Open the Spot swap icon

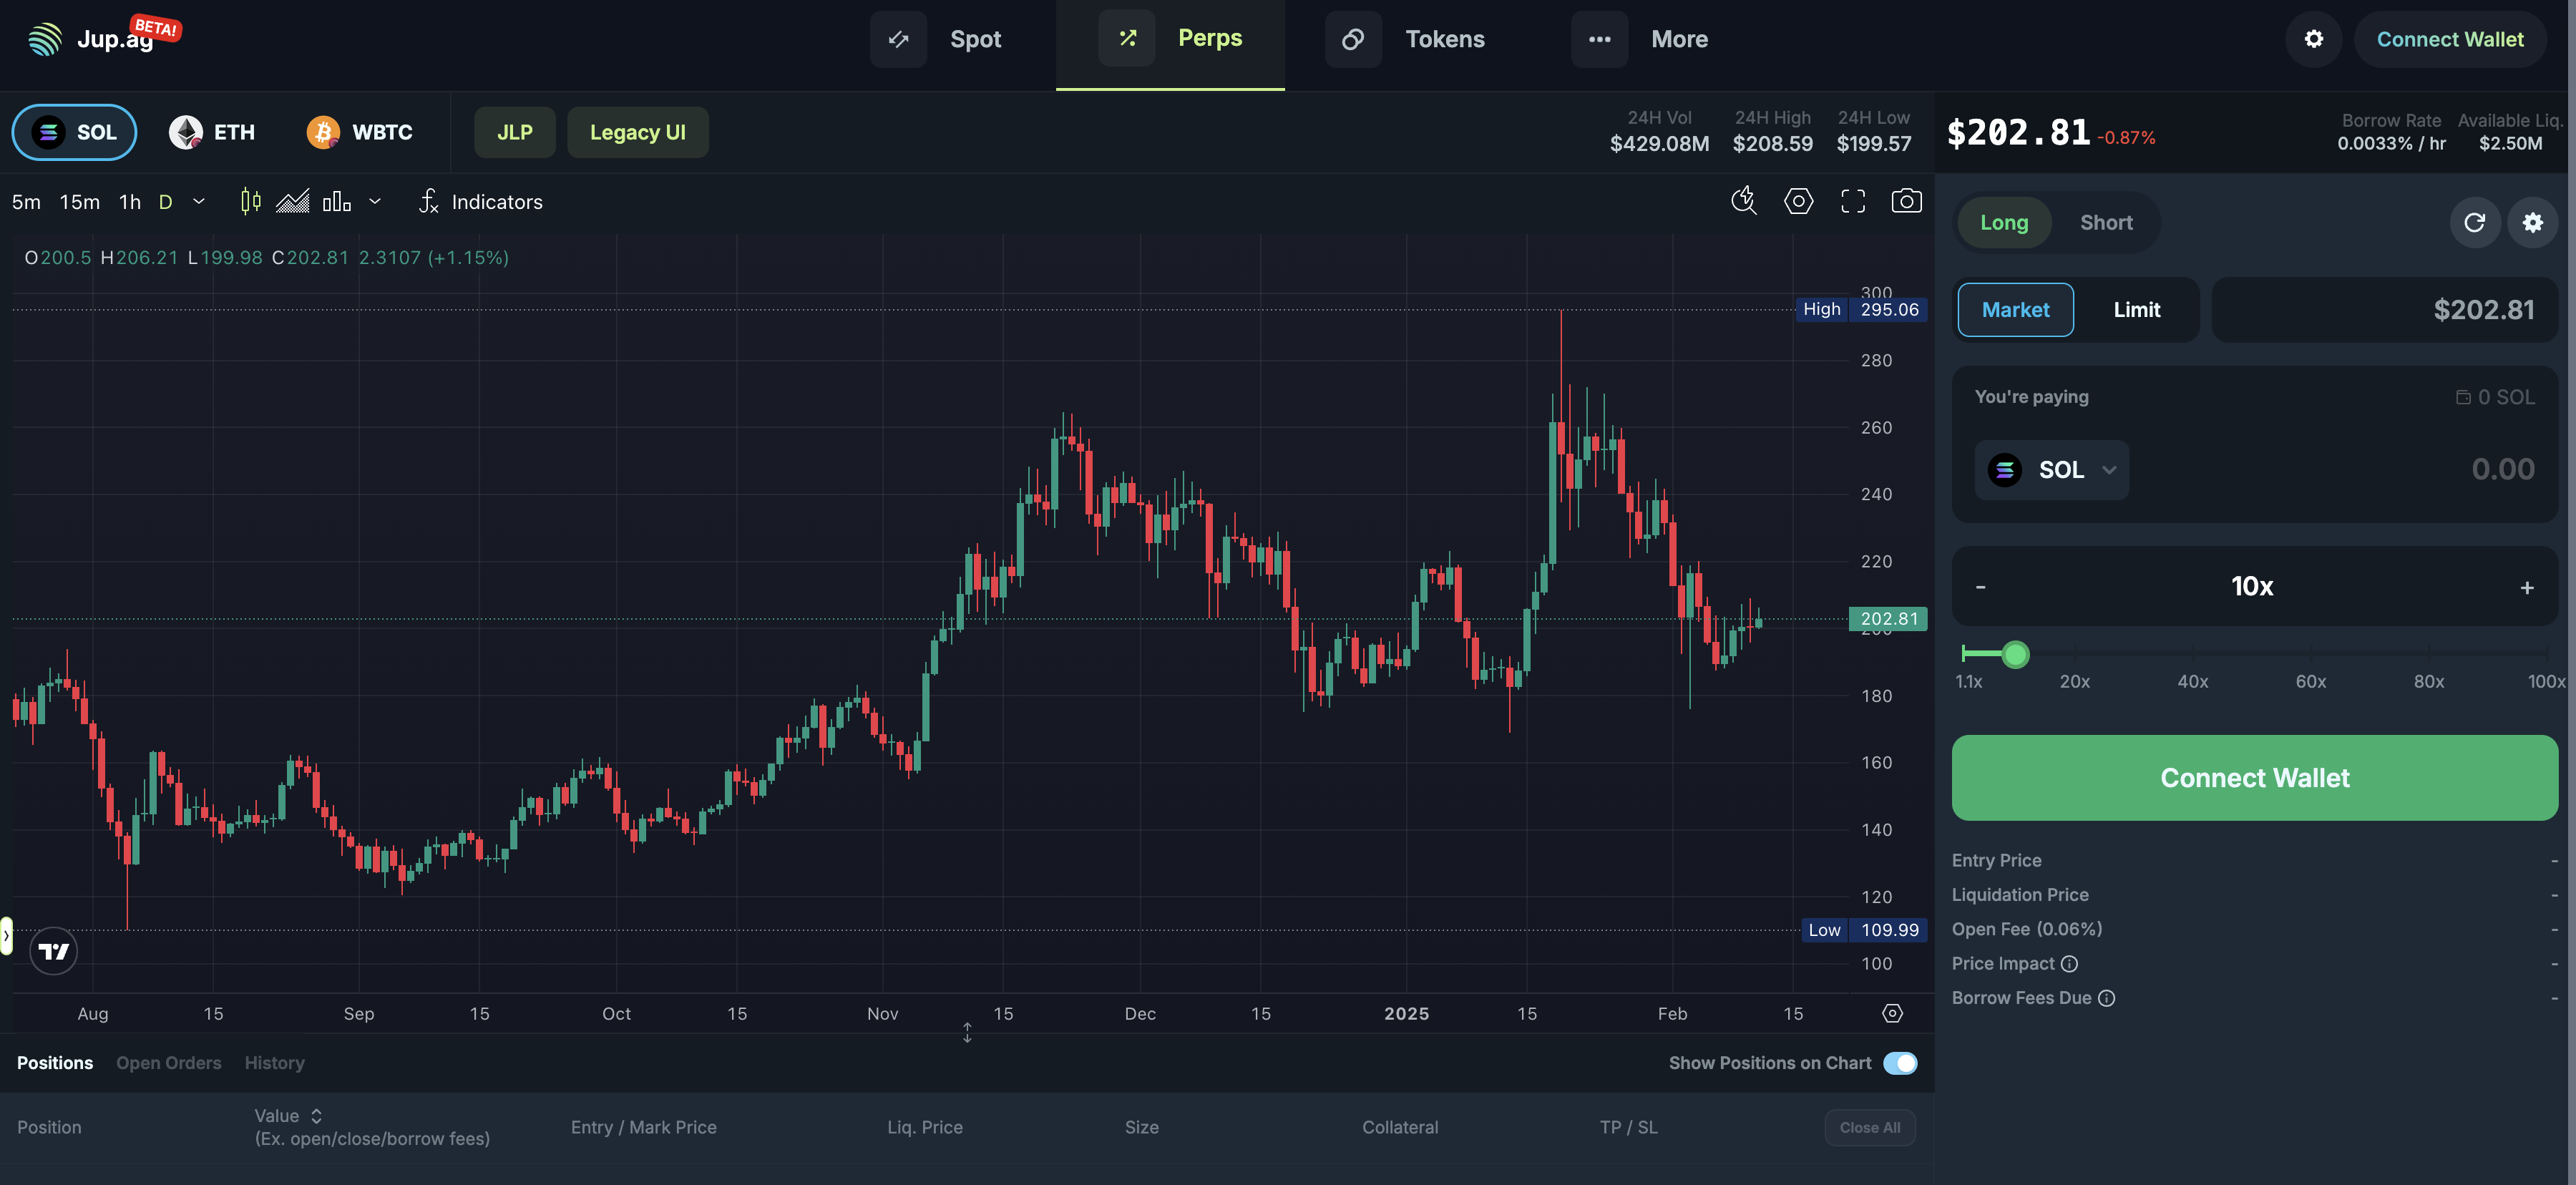tap(898, 39)
